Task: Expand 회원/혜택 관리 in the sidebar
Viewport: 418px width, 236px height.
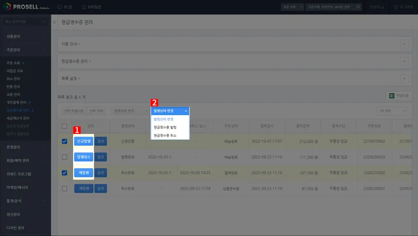Action: 25,160
